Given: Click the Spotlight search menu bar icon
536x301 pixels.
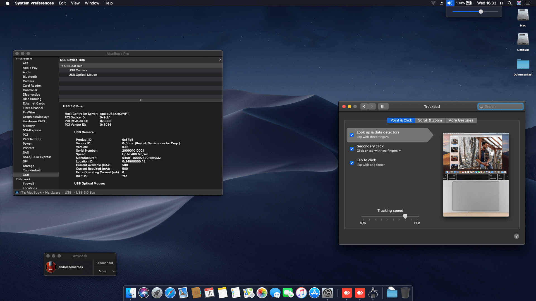Looking at the screenshot, I should (510, 3).
